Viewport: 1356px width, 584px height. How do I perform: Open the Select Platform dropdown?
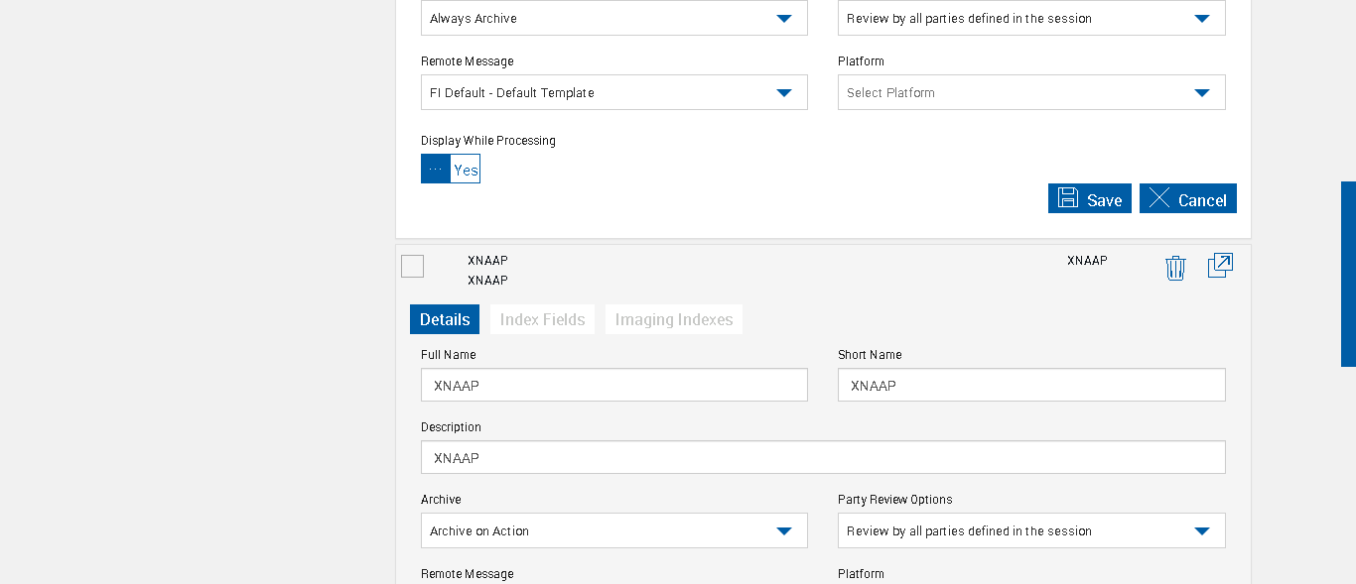[x=1030, y=93]
